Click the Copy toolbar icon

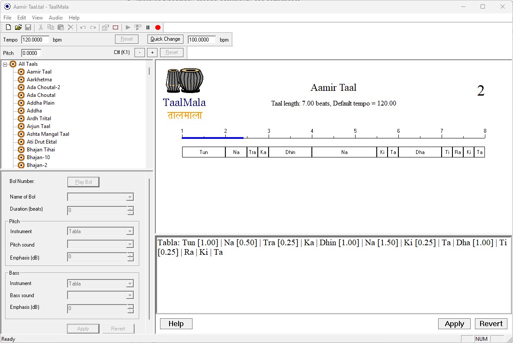(51, 28)
